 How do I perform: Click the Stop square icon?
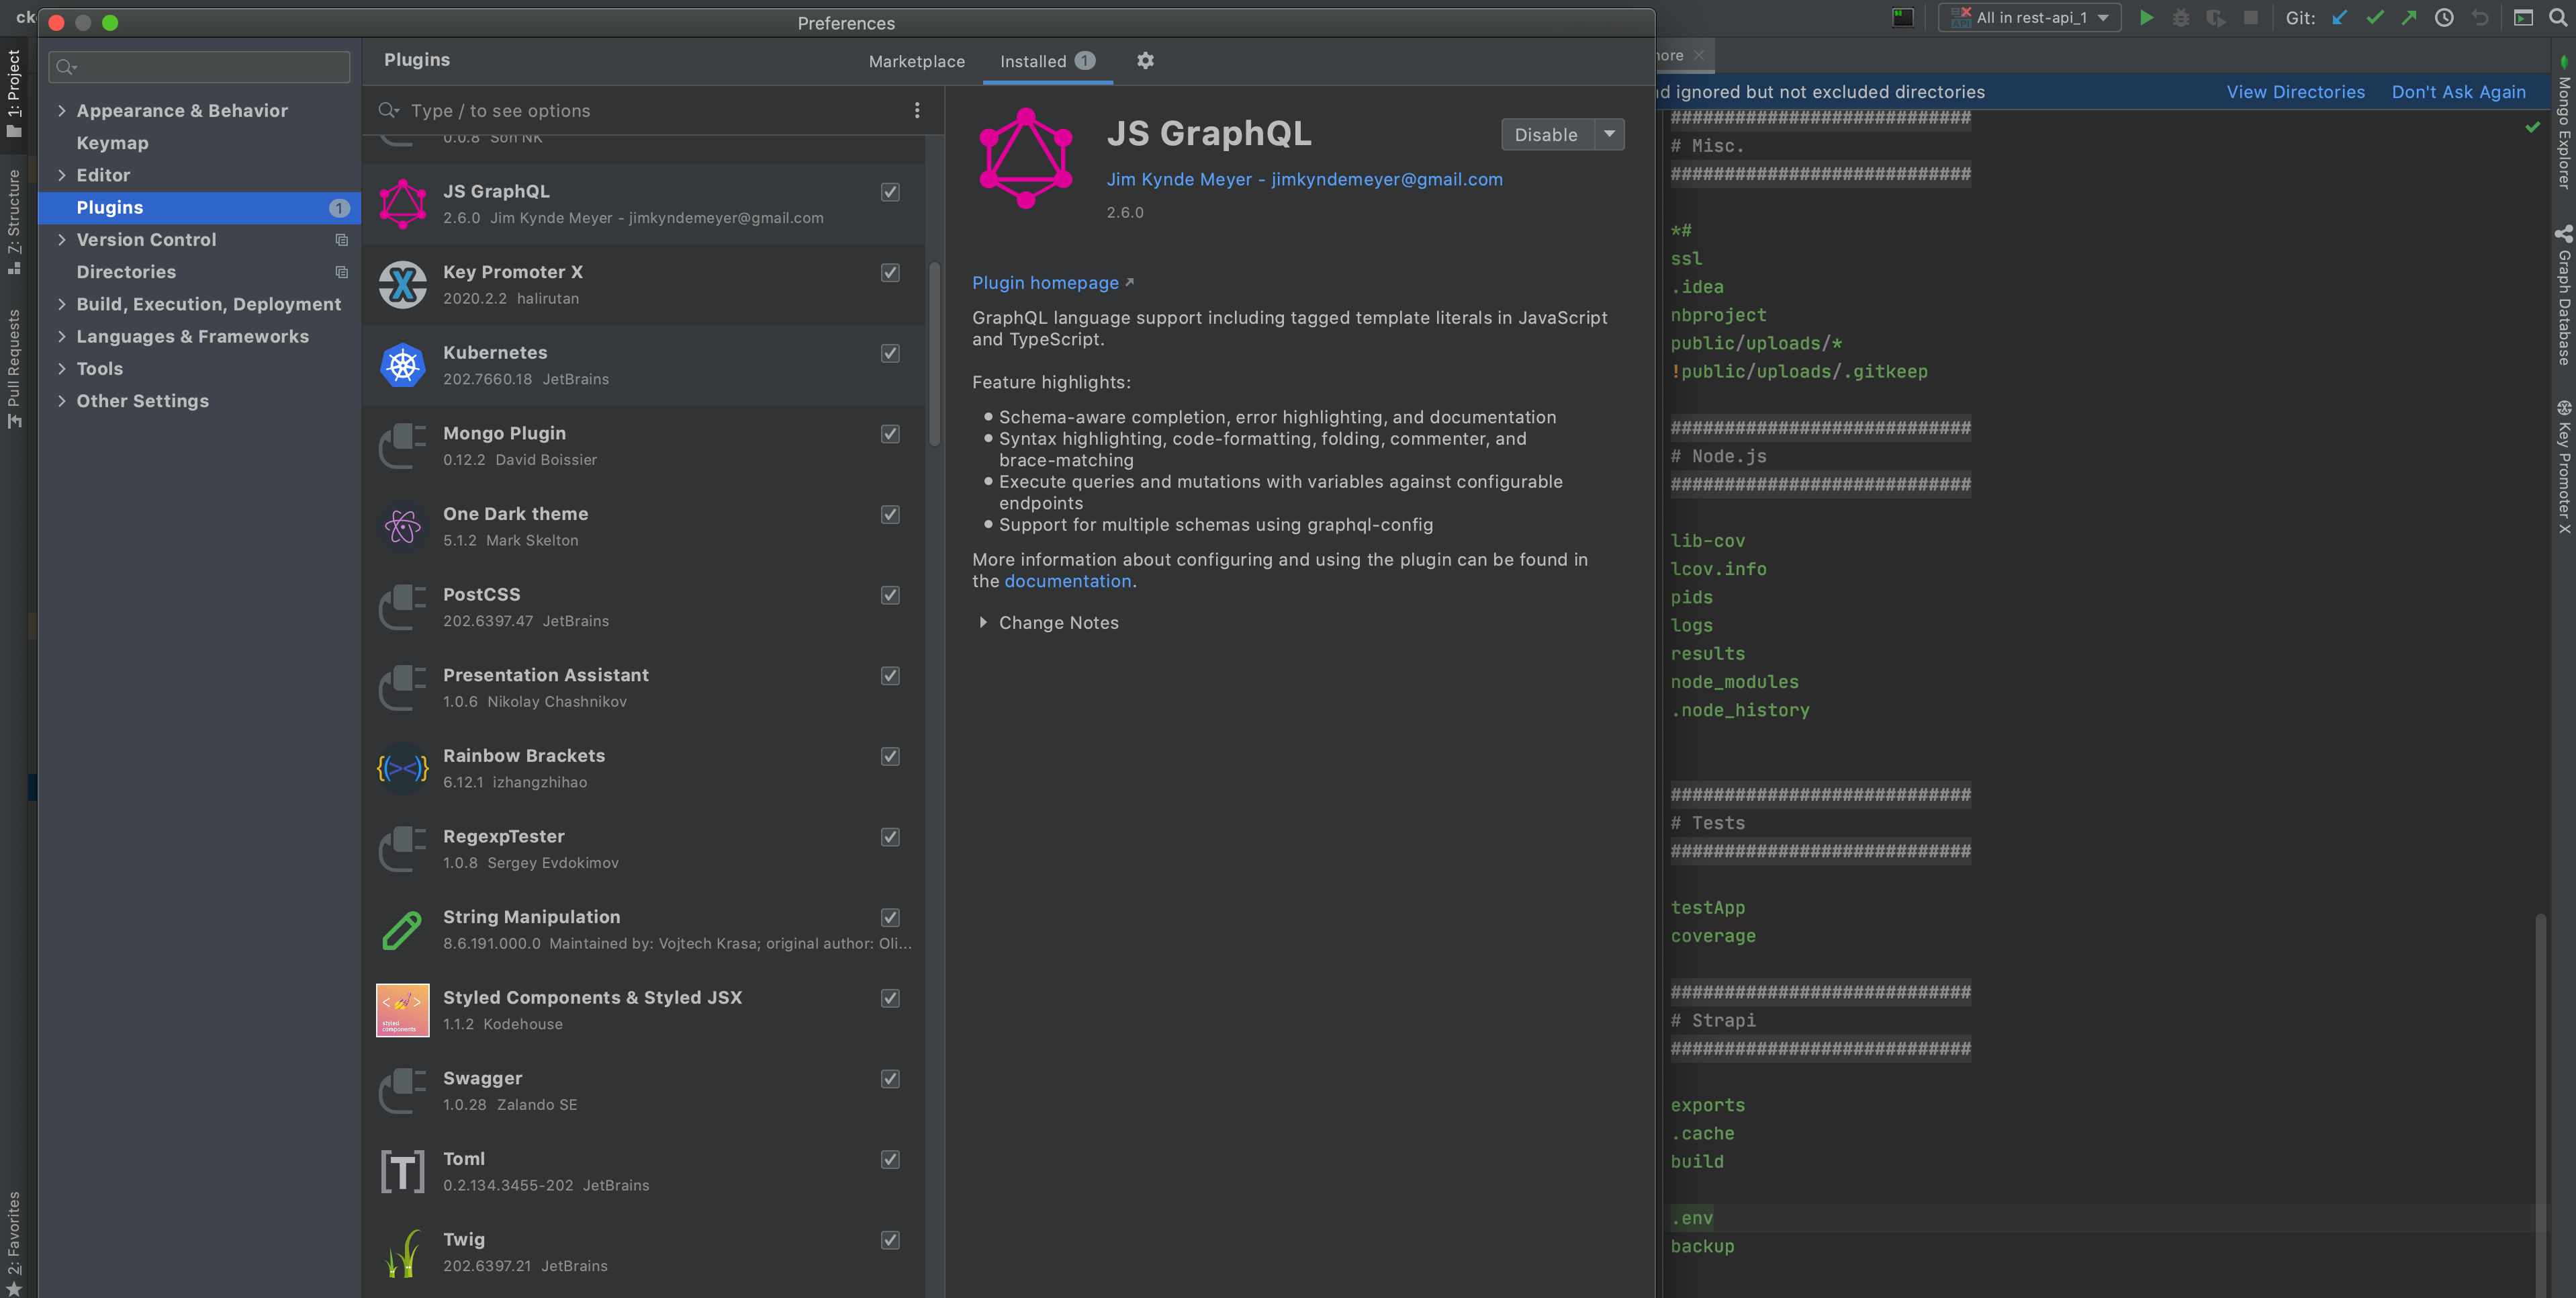point(2251,18)
